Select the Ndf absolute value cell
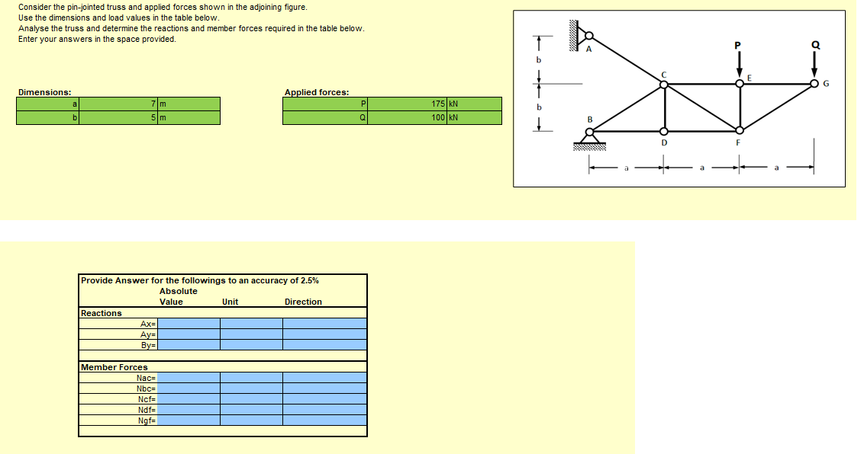Image resolution: width=864 pixels, height=454 pixels. [x=189, y=410]
